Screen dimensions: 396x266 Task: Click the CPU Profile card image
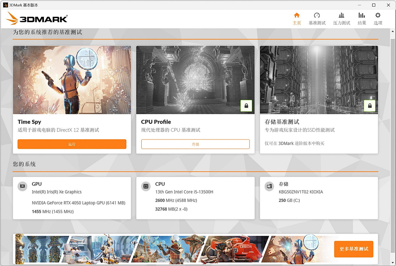tap(195, 80)
